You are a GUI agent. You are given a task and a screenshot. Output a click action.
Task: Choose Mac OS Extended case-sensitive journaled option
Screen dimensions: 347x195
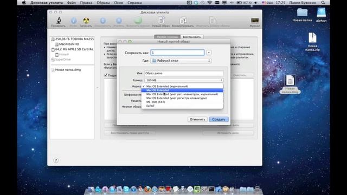click(x=182, y=94)
